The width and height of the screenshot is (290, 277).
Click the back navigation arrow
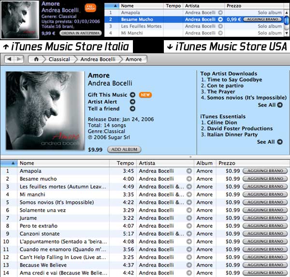click(x=9, y=59)
